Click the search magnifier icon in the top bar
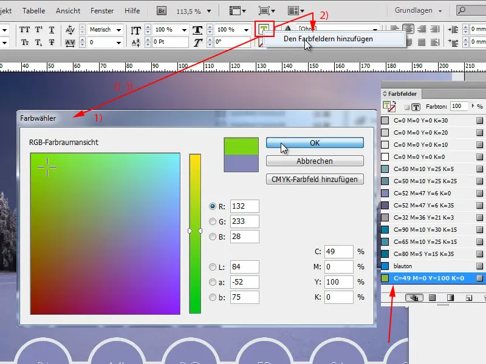486x364 pixels. [462, 10]
